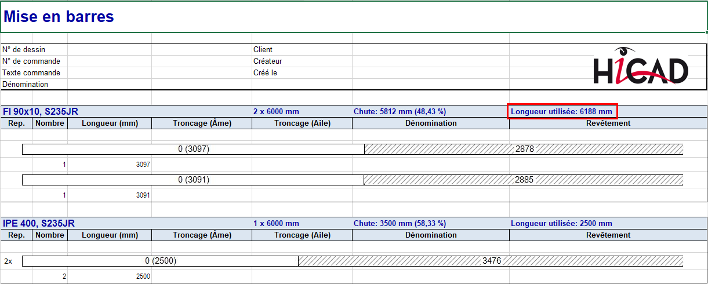
Task: Select the hatched offcut labeled "2878"
Action: (524, 149)
